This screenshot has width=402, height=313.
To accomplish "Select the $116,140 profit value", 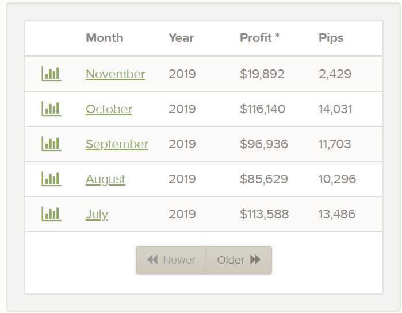I will 262,109.
